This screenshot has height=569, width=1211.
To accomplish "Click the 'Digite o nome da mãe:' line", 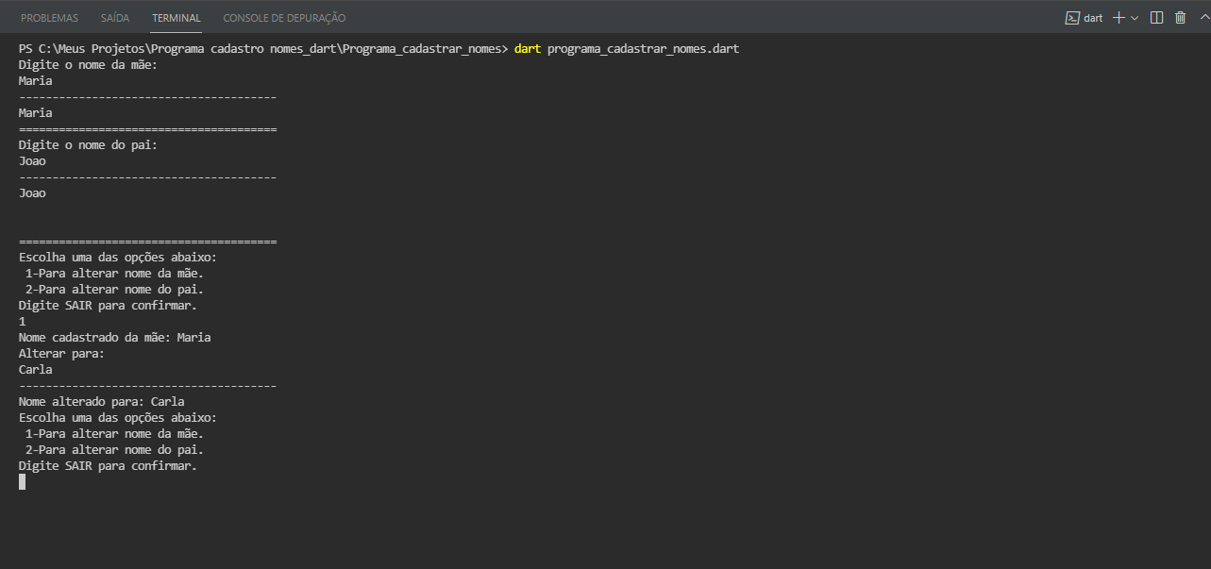I will click(x=88, y=65).
